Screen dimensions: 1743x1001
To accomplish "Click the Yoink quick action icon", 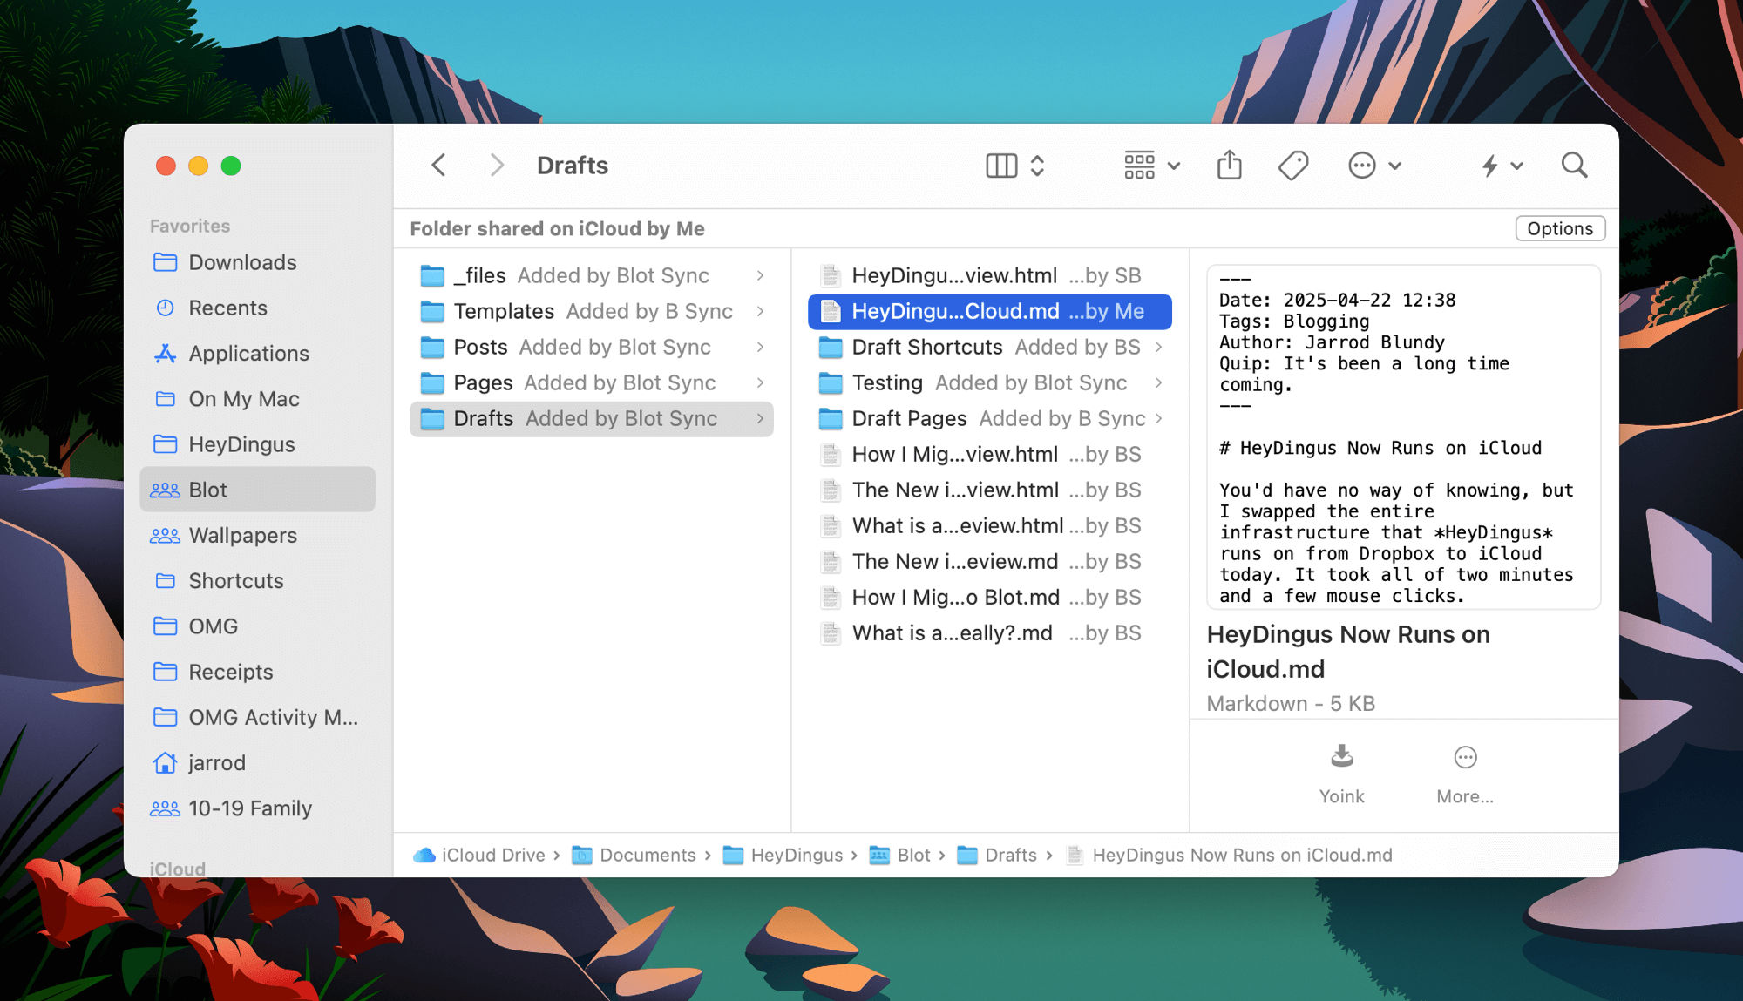I will [1341, 757].
